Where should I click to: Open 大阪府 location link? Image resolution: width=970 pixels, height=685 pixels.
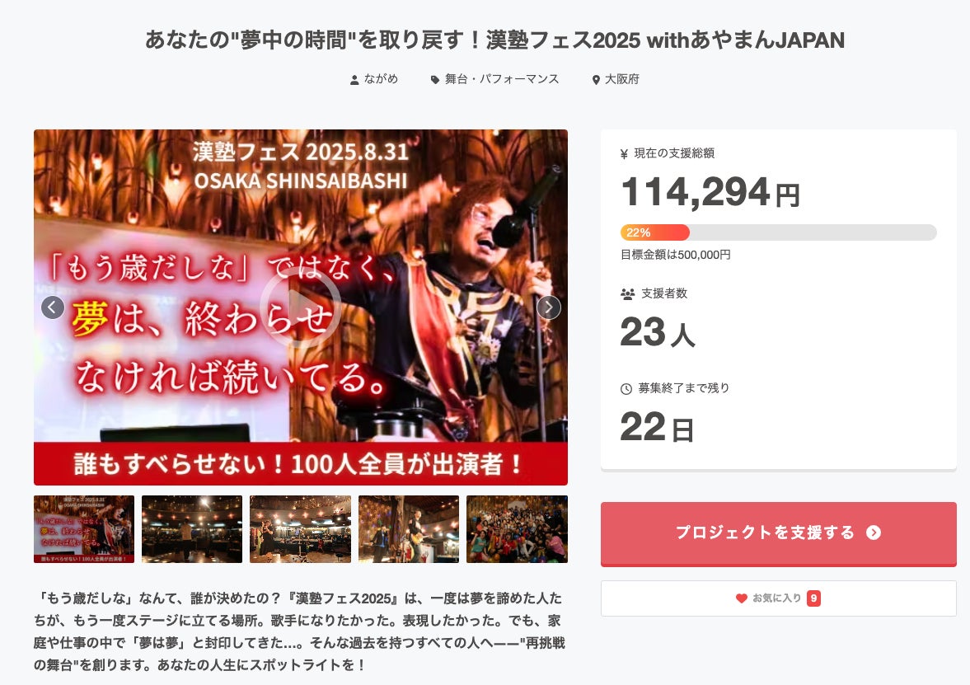[621, 79]
